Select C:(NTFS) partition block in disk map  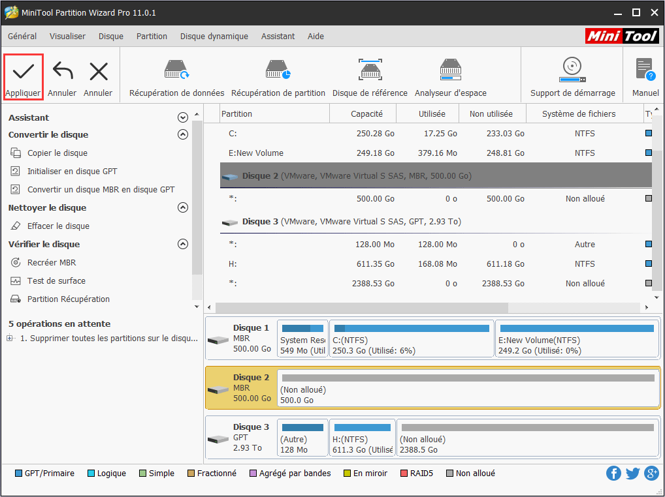pyautogui.click(x=412, y=339)
